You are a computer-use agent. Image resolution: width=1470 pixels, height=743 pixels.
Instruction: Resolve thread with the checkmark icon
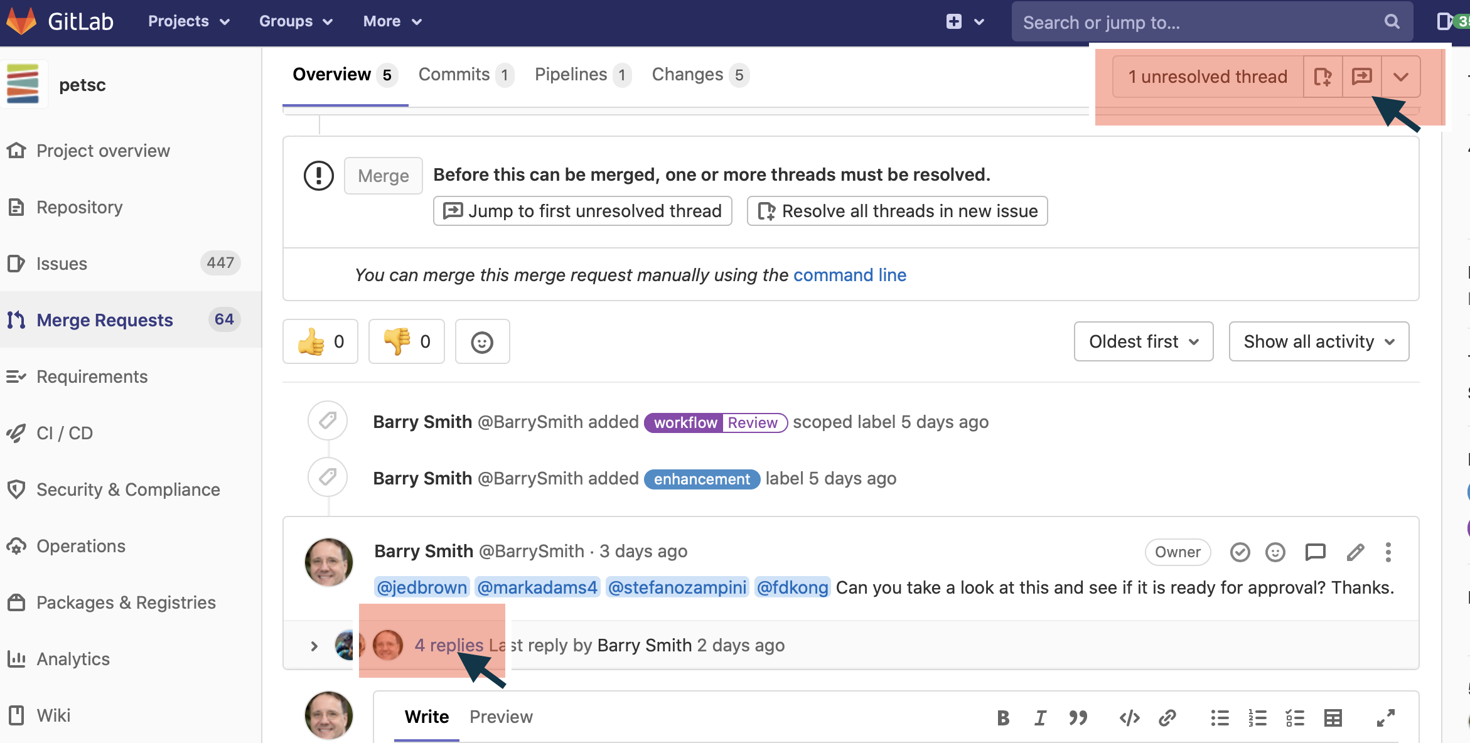click(1240, 552)
